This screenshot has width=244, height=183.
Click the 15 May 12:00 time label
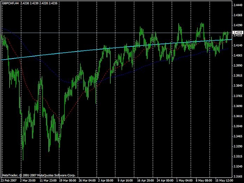click(224, 181)
